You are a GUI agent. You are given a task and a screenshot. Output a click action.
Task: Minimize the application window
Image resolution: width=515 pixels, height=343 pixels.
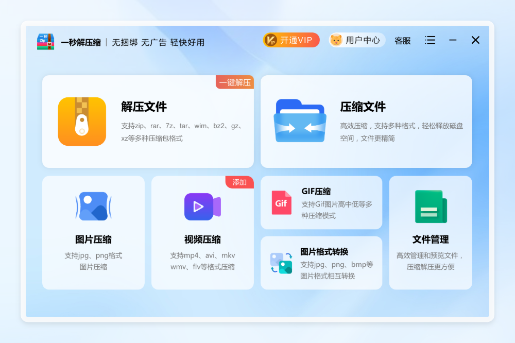tap(453, 40)
